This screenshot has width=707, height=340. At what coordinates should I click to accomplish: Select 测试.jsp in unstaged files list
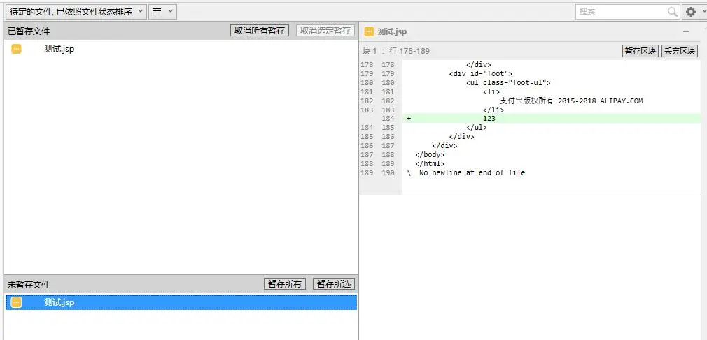click(181, 302)
